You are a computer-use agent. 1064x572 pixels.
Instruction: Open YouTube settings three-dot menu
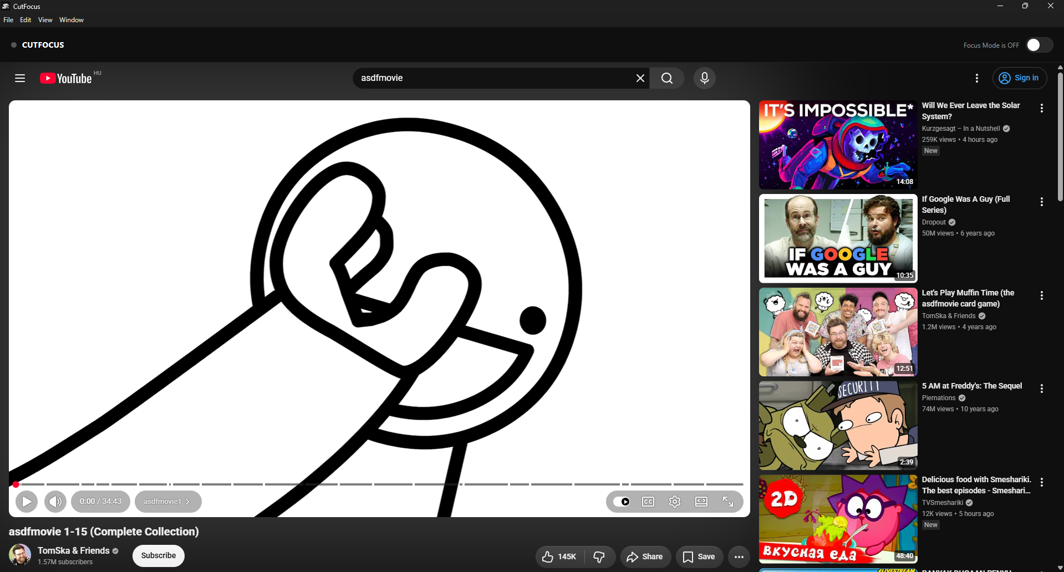(977, 78)
